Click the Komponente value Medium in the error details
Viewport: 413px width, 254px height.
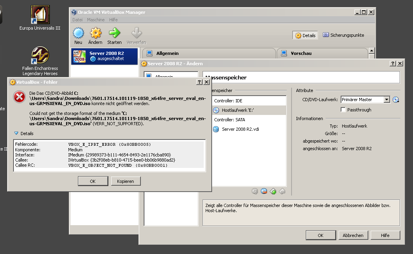75,150
